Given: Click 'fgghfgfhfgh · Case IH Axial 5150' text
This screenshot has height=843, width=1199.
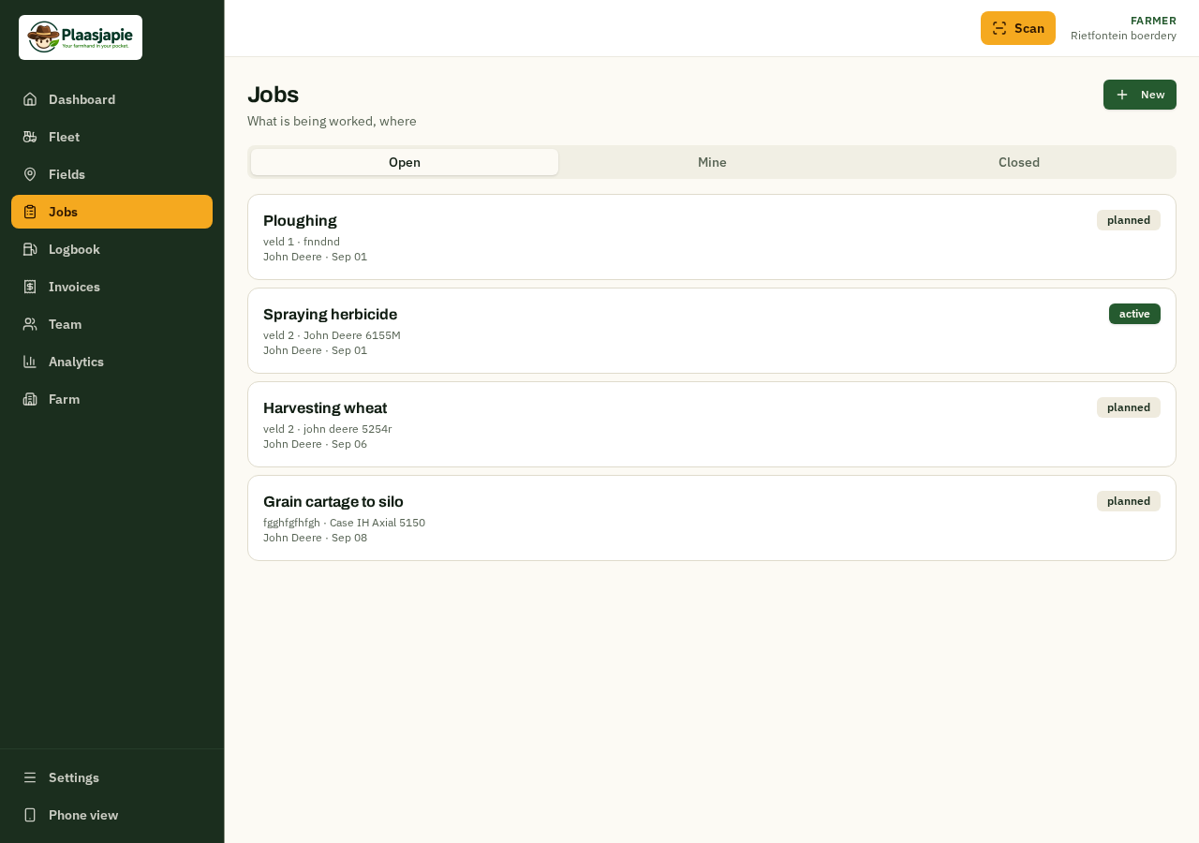Looking at the screenshot, I should tap(344, 523).
